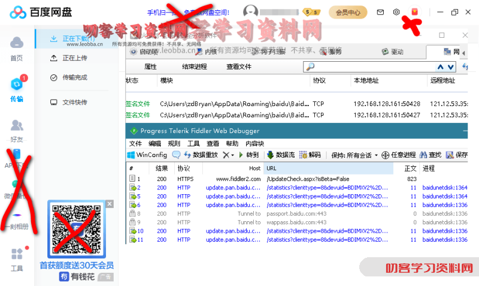Open the 首页 home cloud icon
Viewport: 479px width, 286px height.
(x=17, y=43)
